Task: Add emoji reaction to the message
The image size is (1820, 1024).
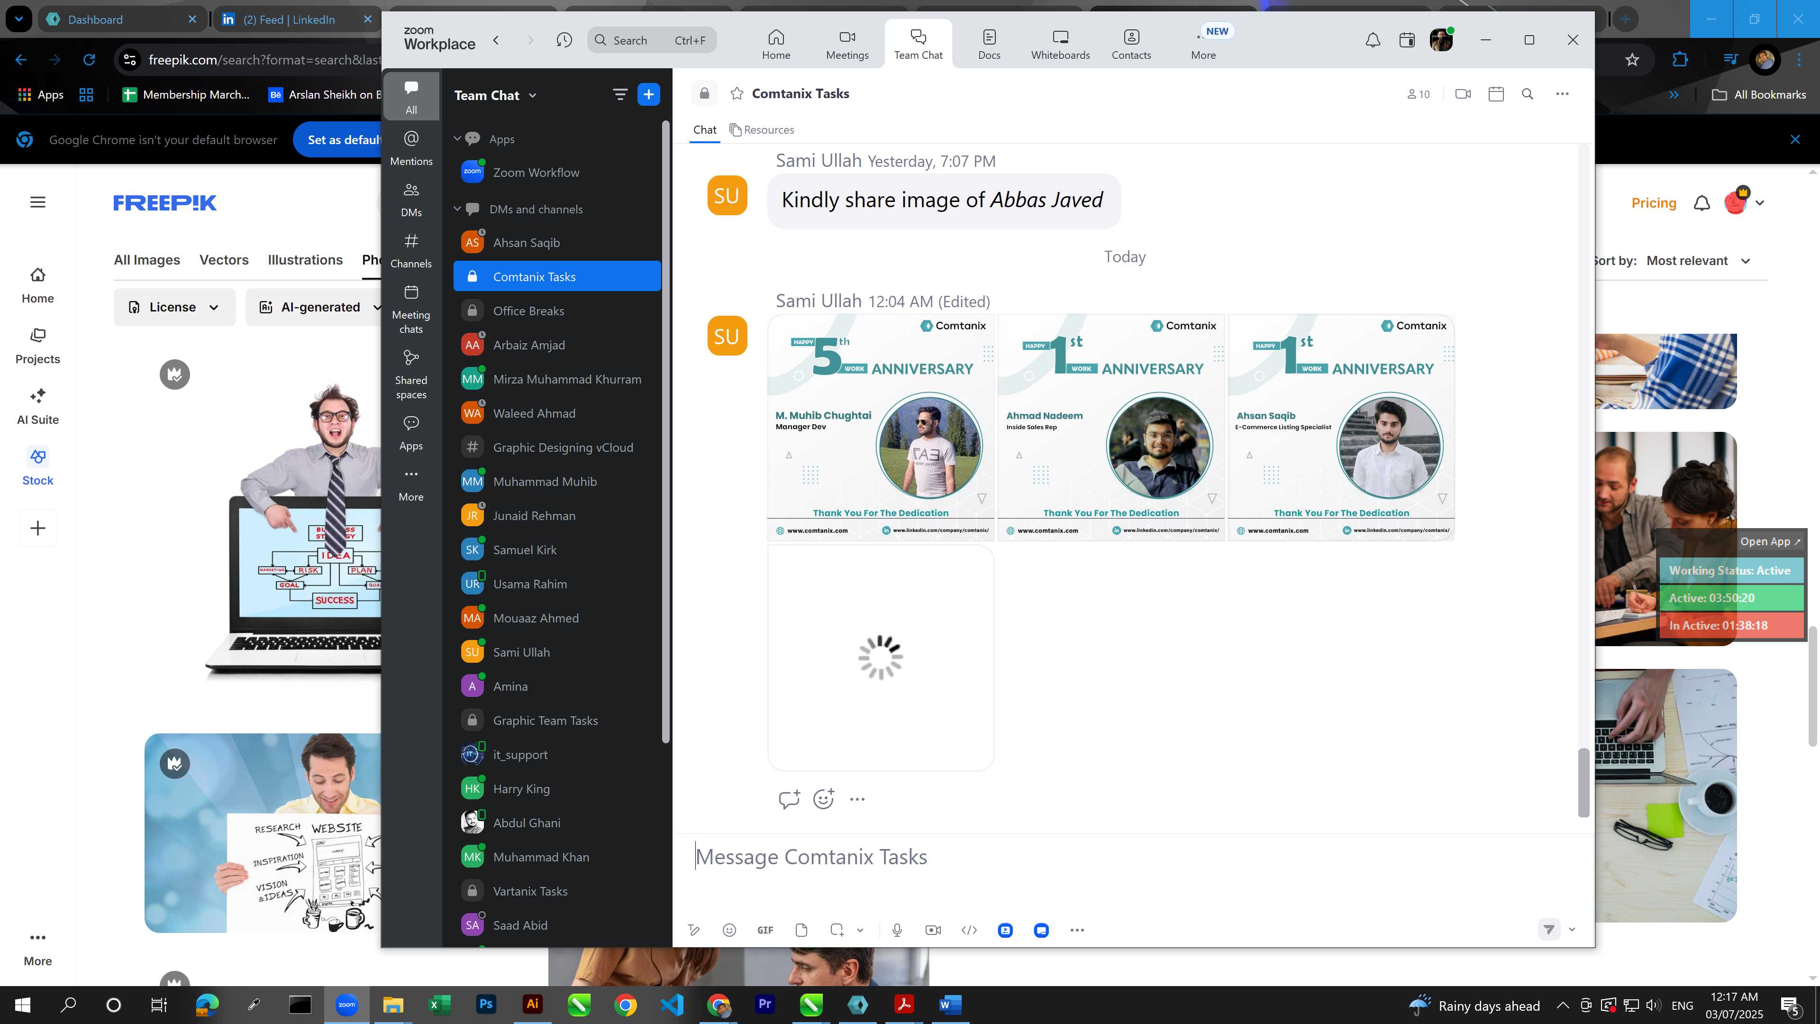Action: 823,799
